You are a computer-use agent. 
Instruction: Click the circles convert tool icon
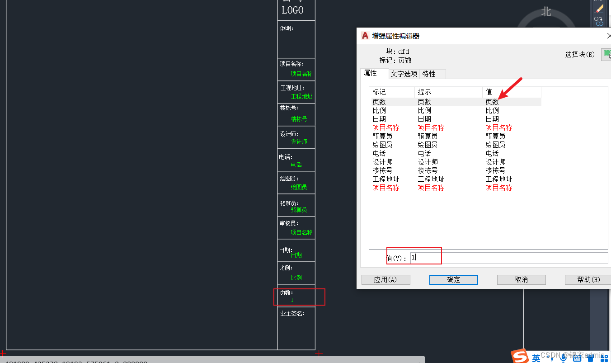point(599,21)
